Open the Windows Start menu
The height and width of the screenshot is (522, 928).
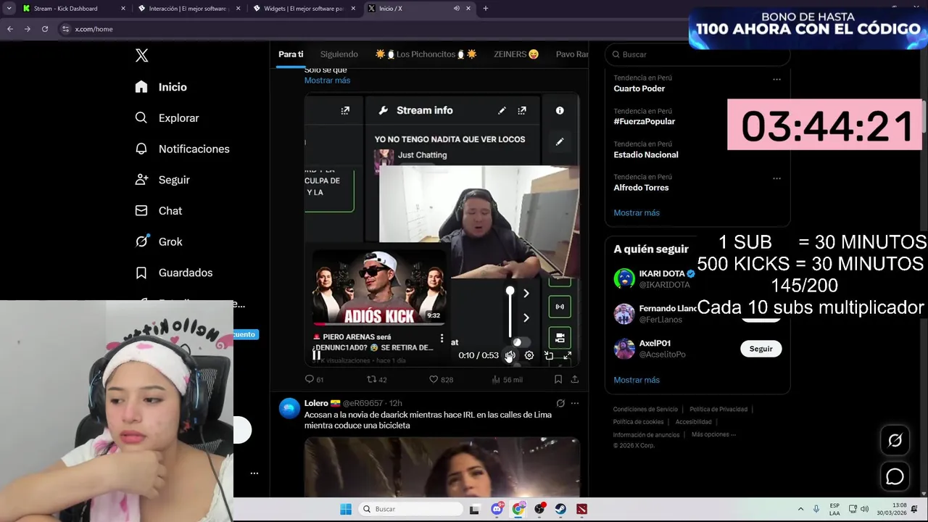pyautogui.click(x=346, y=509)
